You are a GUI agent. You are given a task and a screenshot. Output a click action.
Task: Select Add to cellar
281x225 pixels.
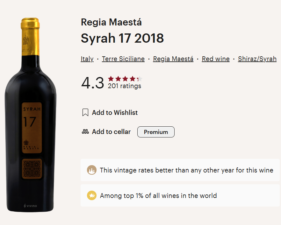[111, 132]
